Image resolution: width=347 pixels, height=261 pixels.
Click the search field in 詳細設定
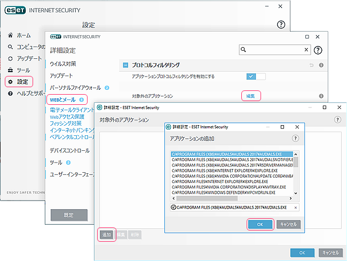(274, 50)
